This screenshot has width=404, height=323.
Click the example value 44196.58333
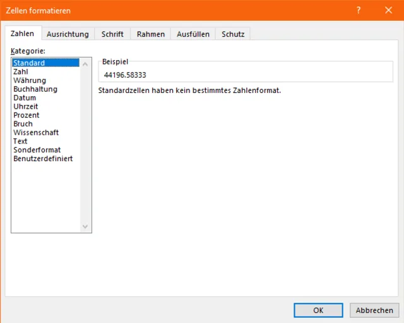[x=125, y=75]
